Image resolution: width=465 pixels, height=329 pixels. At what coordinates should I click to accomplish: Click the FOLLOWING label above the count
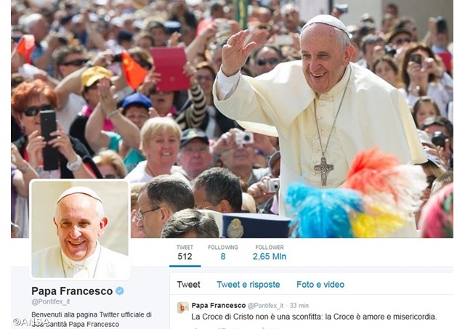pyautogui.click(x=223, y=248)
